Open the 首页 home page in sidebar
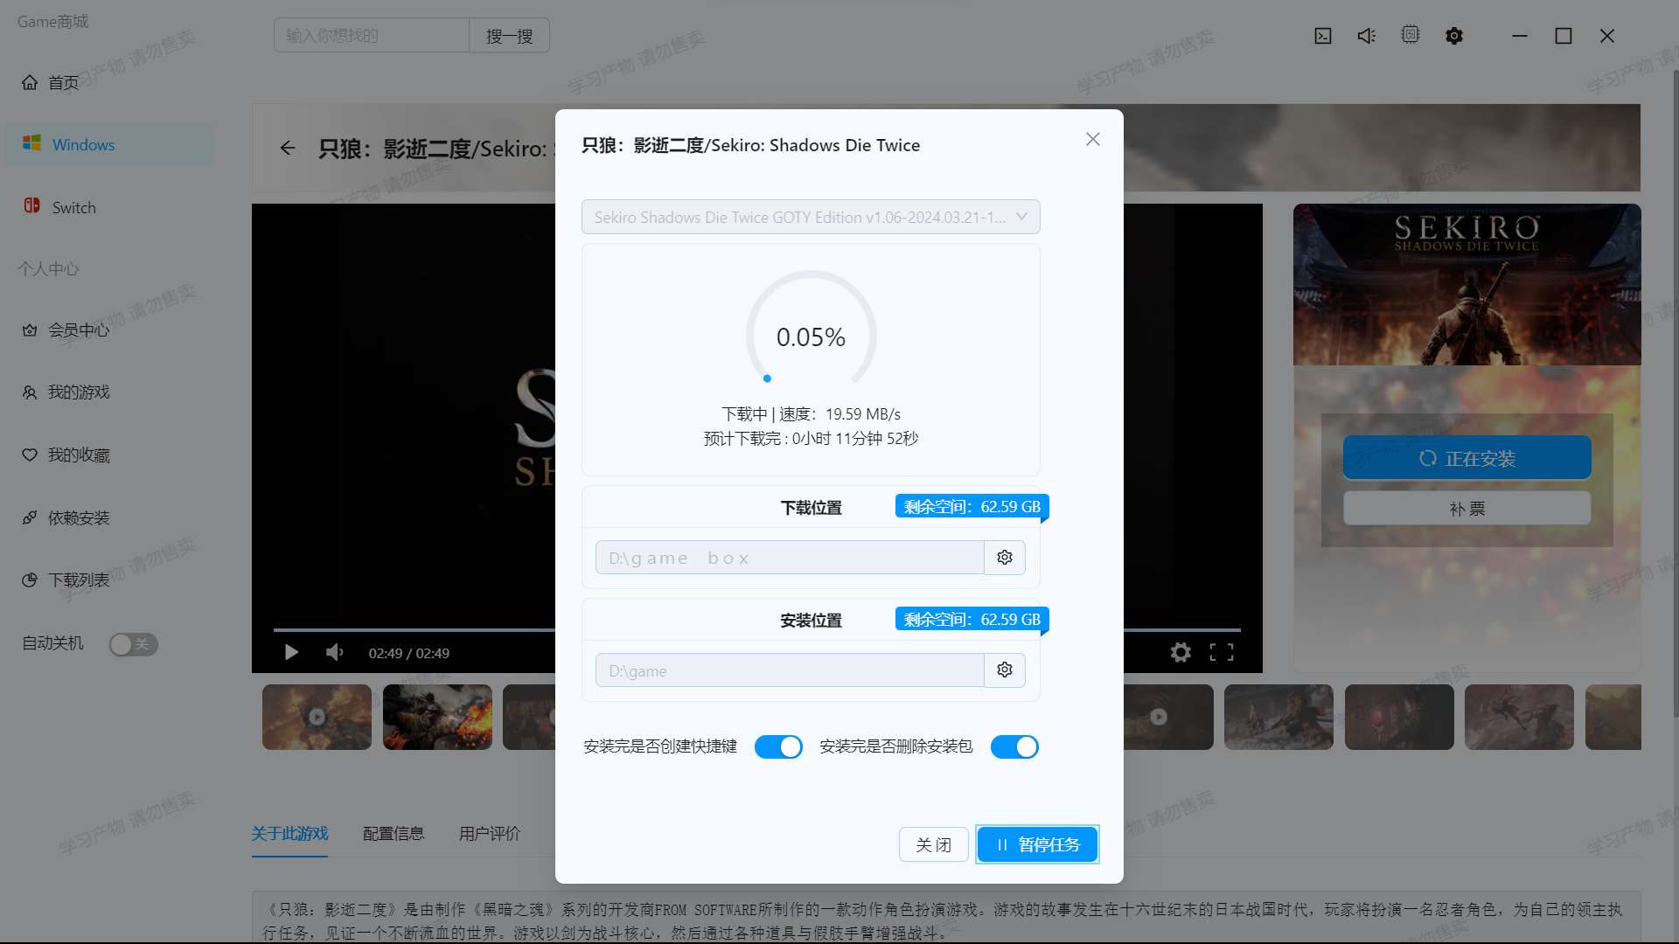Screen dimensions: 1679x944 [51, 82]
